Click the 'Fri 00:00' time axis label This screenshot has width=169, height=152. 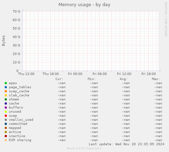point(75,74)
